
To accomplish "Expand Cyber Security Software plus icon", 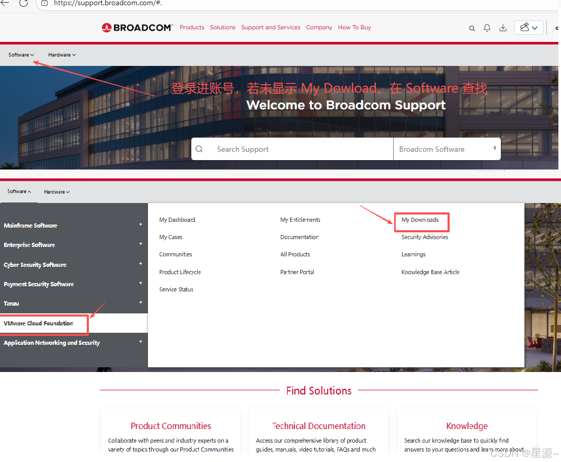I will (x=141, y=264).
